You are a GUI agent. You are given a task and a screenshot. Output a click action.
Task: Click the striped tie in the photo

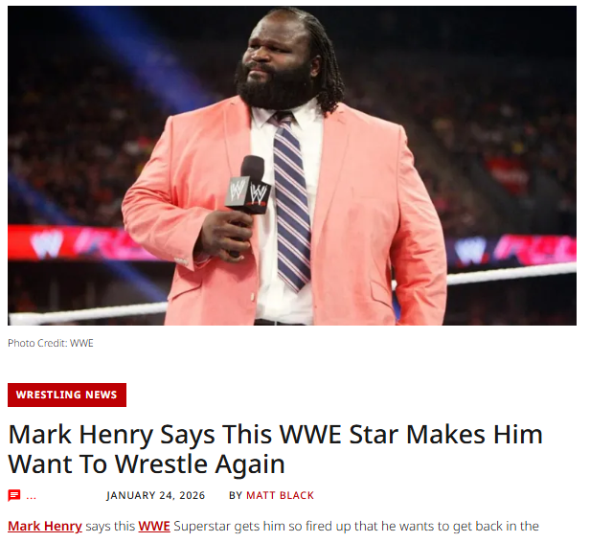point(291,201)
